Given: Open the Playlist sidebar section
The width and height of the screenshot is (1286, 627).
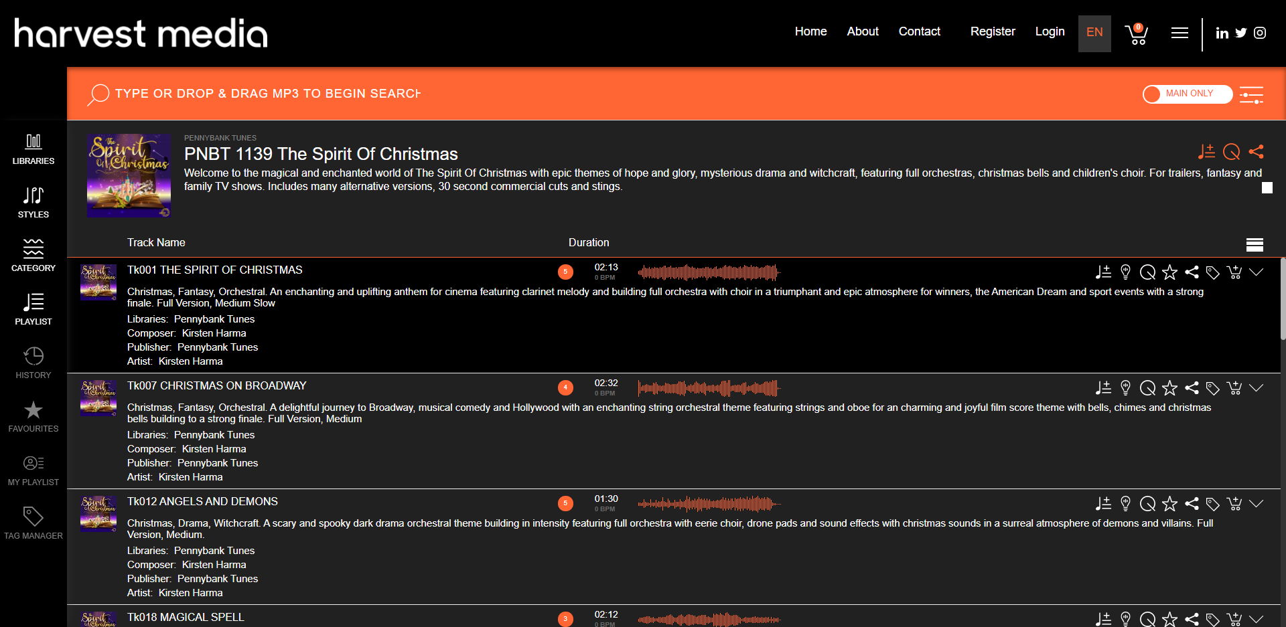Looking at the screenshot, I should click(x=33, y=309).
